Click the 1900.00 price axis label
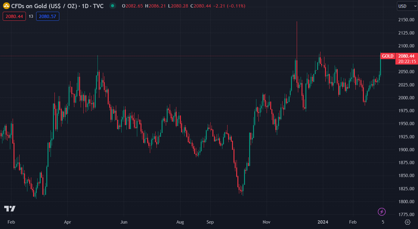Viewport: 418px width, 229px height. [406, 150]
